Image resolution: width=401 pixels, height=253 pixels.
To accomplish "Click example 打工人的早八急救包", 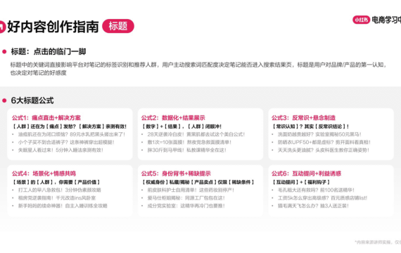I will (x=59, y=190).
